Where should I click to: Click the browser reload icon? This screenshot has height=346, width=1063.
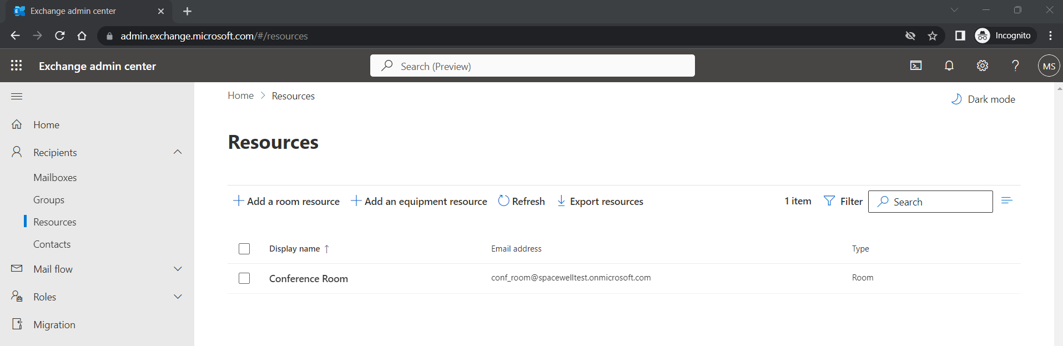point(60,36)
